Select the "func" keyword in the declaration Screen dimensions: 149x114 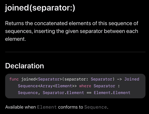(14, 79)
